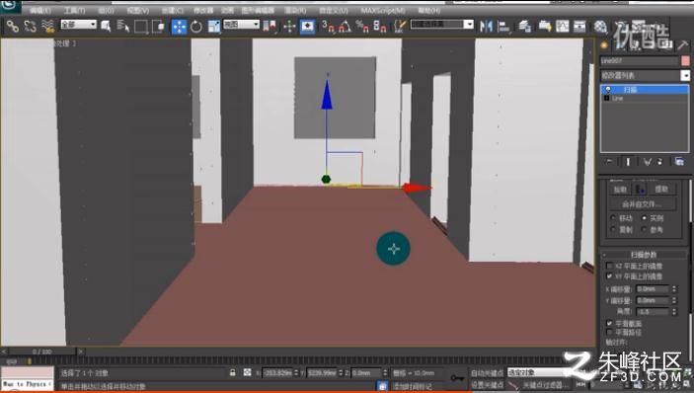Uncheck the XY plane mirror checkbox
The width and height of the screenshot is (694, 393).
point(609,276)
